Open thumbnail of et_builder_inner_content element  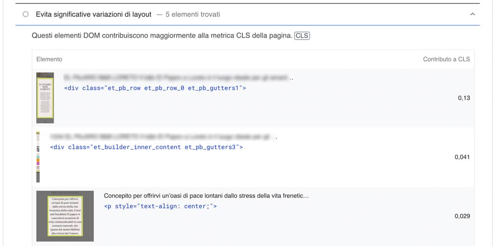click(x=38, y=157)
